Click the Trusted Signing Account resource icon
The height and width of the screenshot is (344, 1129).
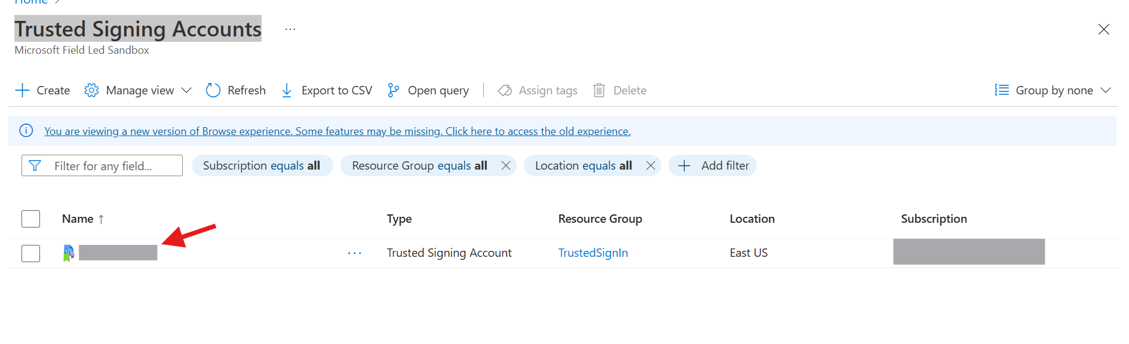(x=69, y=253)
